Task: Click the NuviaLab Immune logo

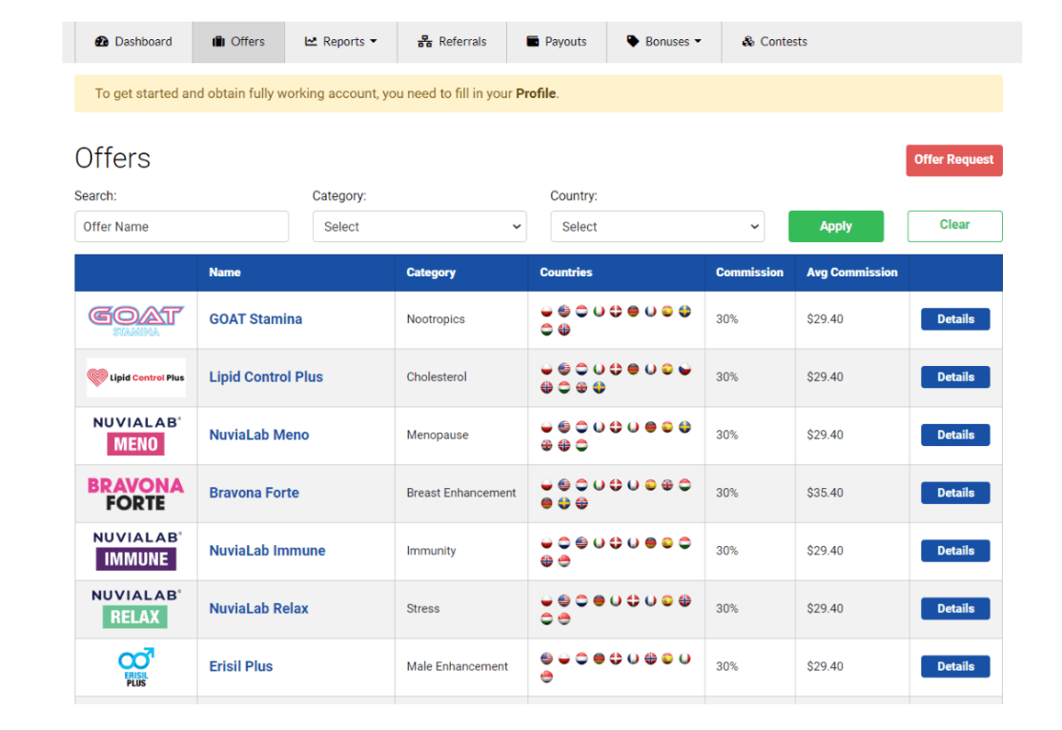Action: [136, 551]
